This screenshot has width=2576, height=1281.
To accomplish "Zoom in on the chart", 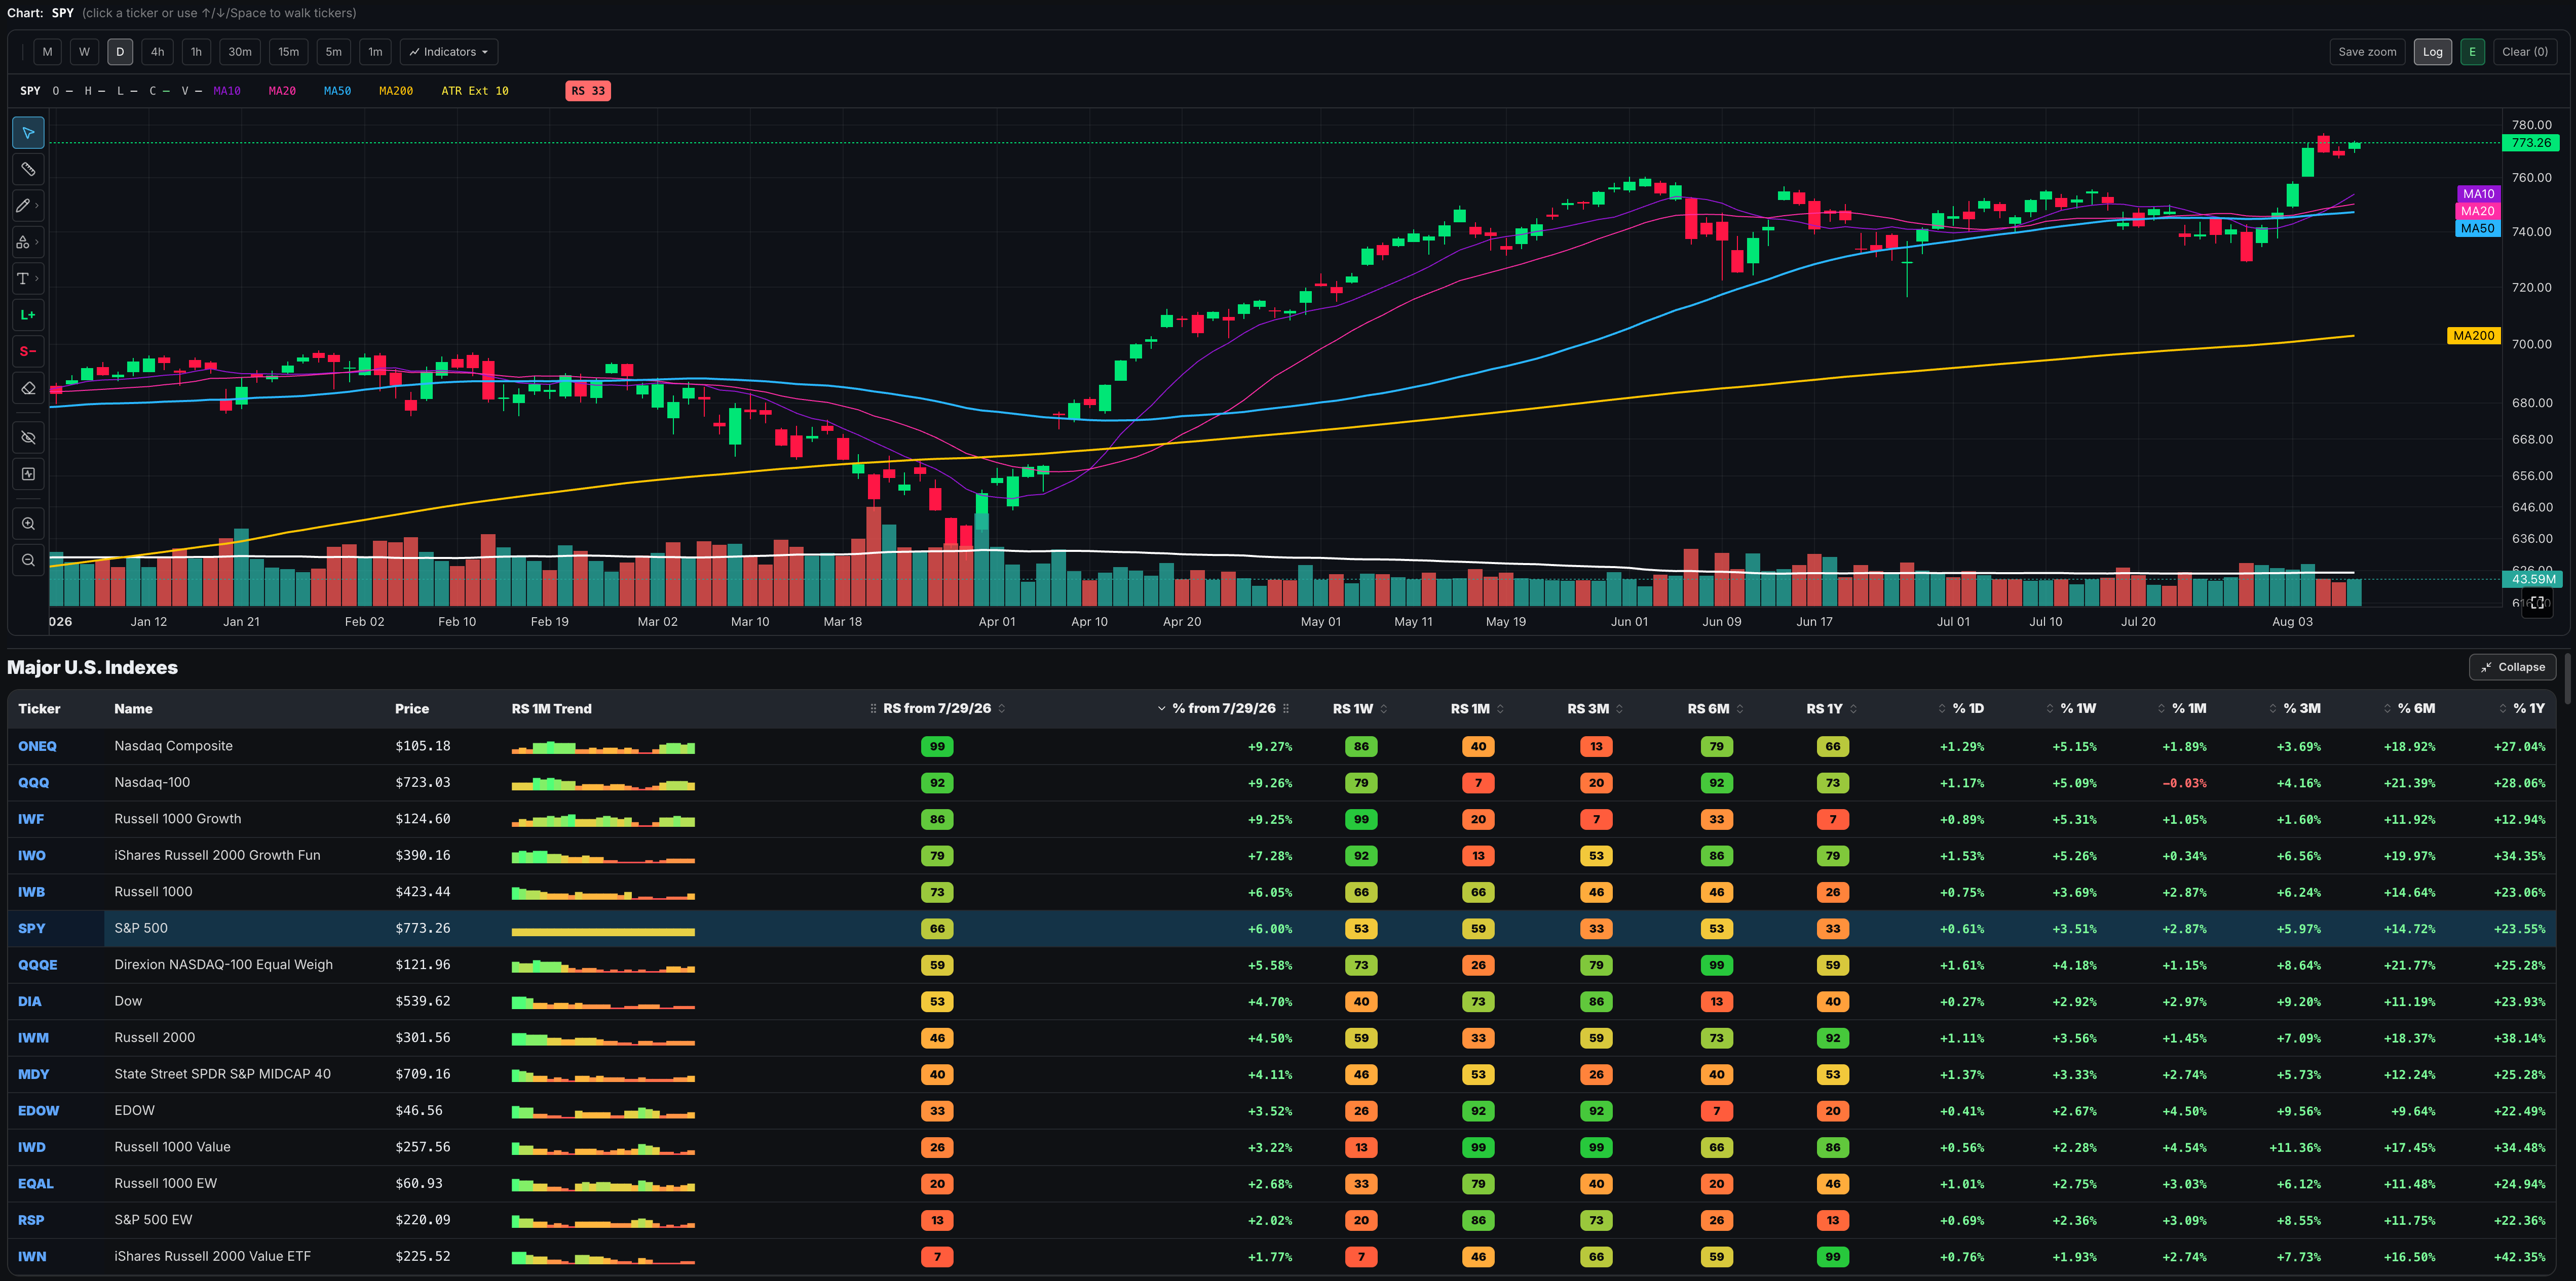I will (28, 524).
